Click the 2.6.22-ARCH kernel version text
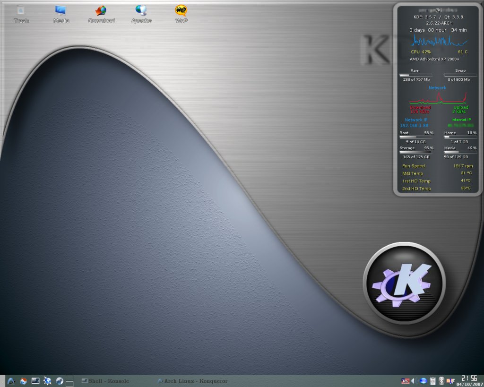The image size is (484, 387). tap(439, 23)
